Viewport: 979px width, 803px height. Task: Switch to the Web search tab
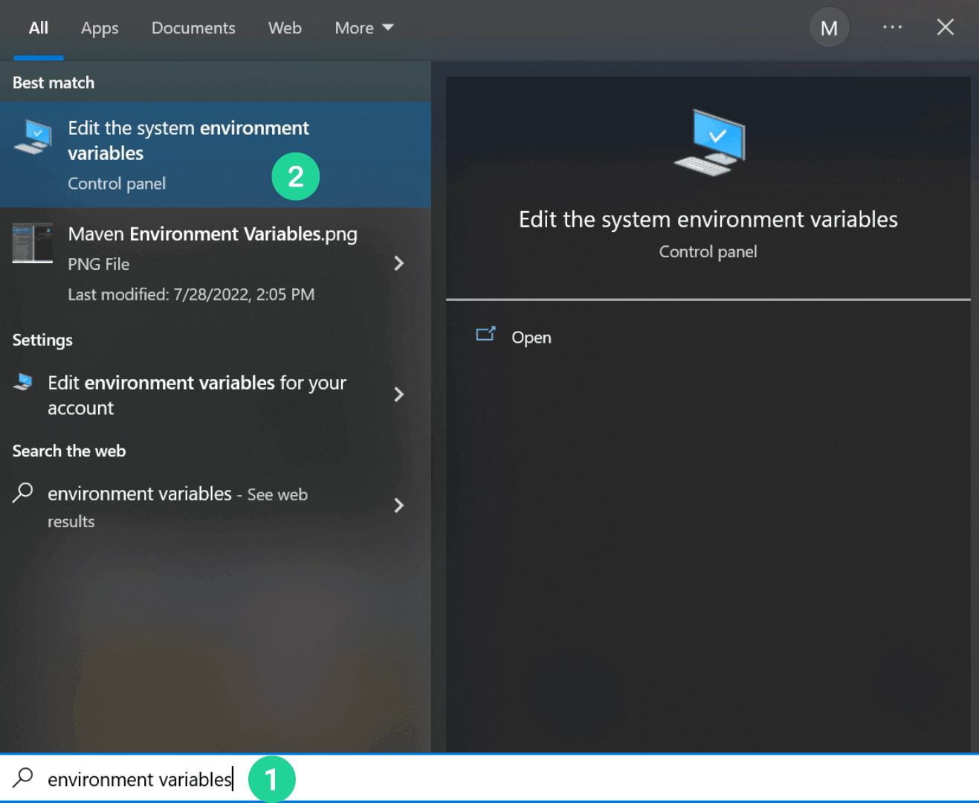point(285,28)
